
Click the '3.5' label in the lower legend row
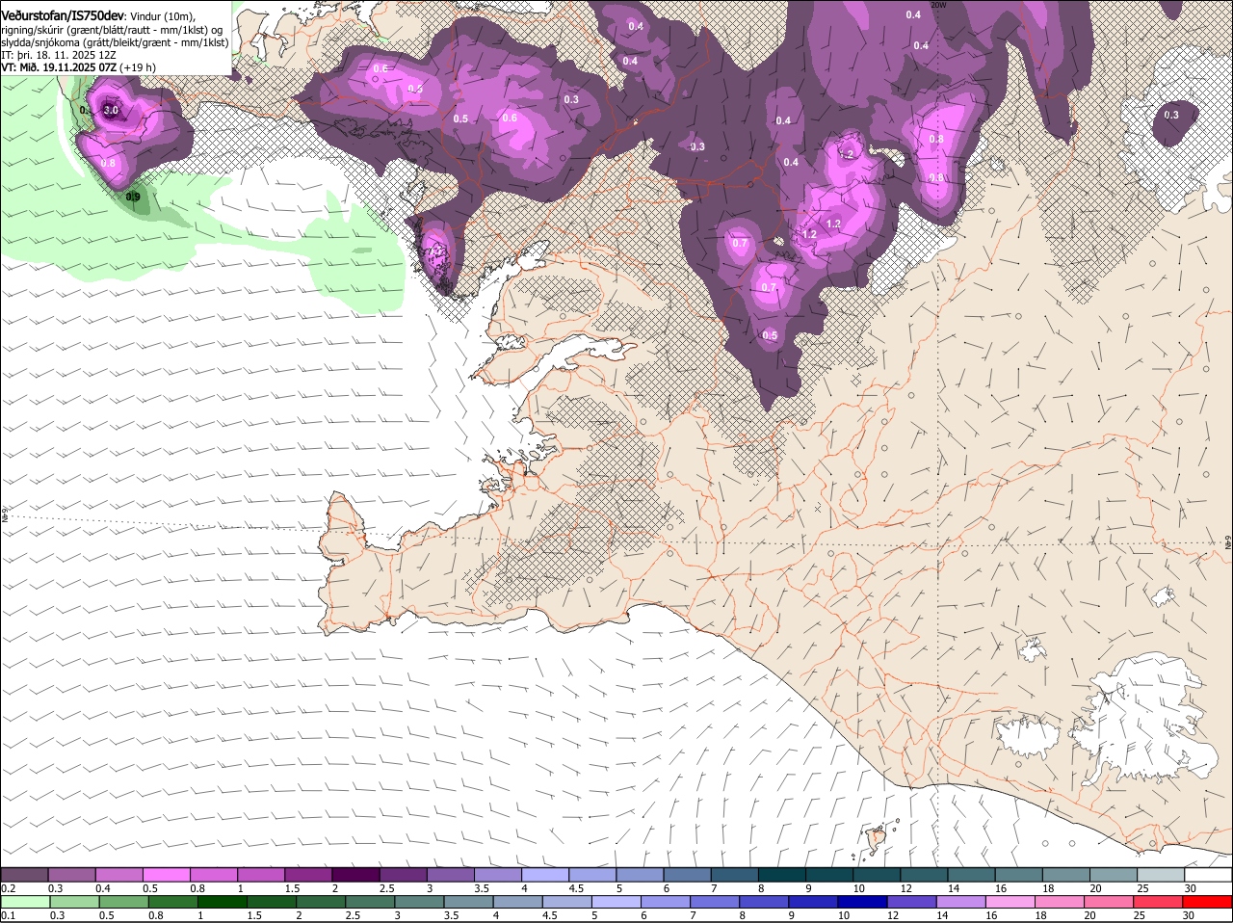(x=451, y=915)
